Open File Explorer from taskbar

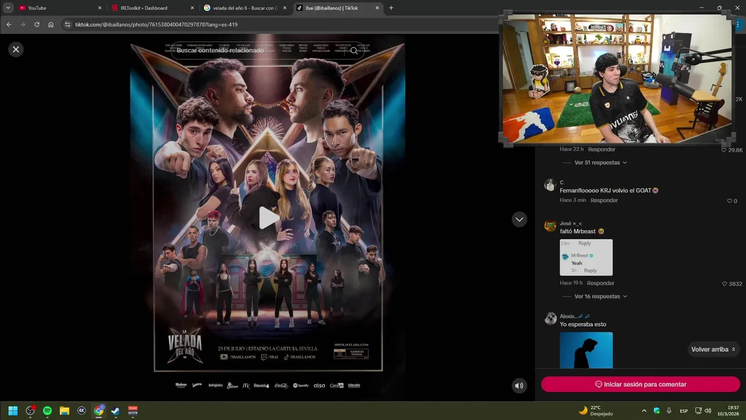click(65, 411)
